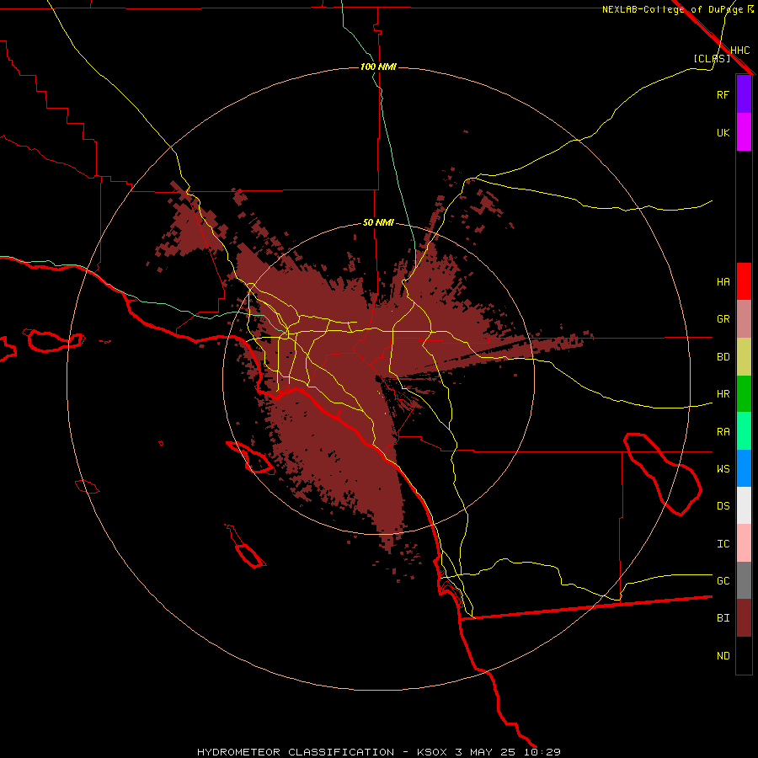This screenshot has width=758, height=758.
Task: Click the RA legend label
Action: tap(723, 432)
